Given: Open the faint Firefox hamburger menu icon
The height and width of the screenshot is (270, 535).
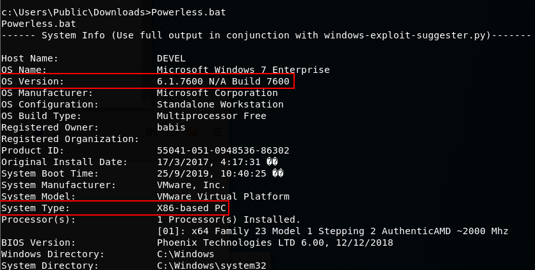Looking at the screenshot, I should [x=217, y=132].
